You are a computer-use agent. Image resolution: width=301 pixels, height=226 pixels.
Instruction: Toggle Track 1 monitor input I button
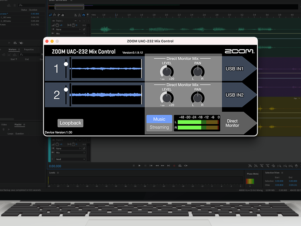(88, 21)
